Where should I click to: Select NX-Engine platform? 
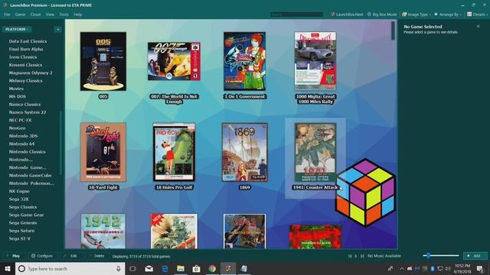(x=19, y=191)
